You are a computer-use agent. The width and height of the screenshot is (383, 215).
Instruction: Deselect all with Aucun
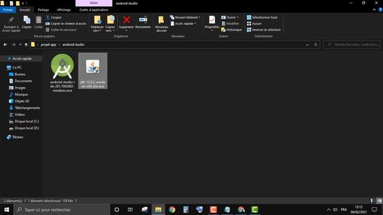click(x=254, y=24)
